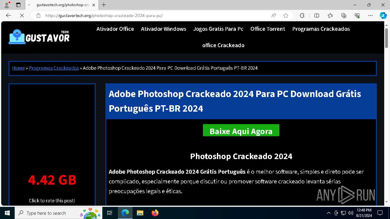The height and width of the screenshot is (219, 390).
Task: Open the volume speaker tray icon
Action: click(351, 213)
